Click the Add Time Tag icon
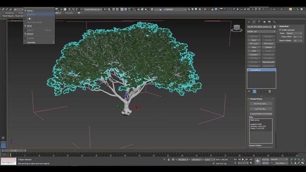 213,163
